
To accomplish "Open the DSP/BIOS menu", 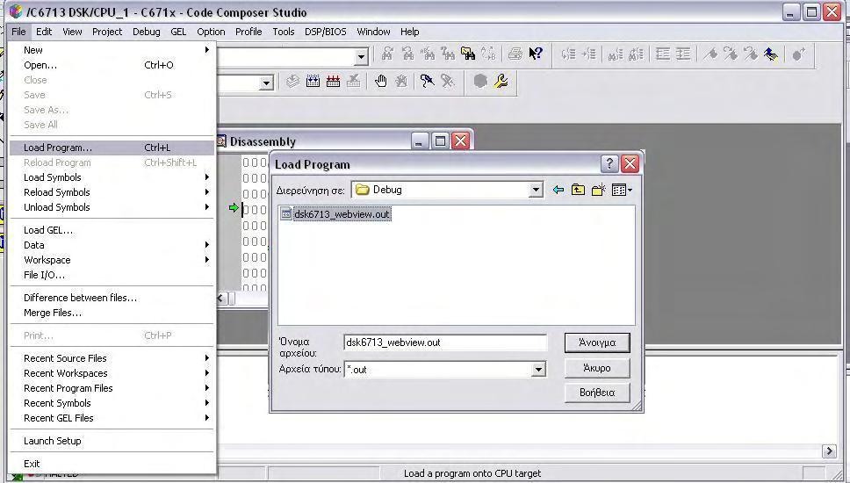I will (x=325, y=32).
